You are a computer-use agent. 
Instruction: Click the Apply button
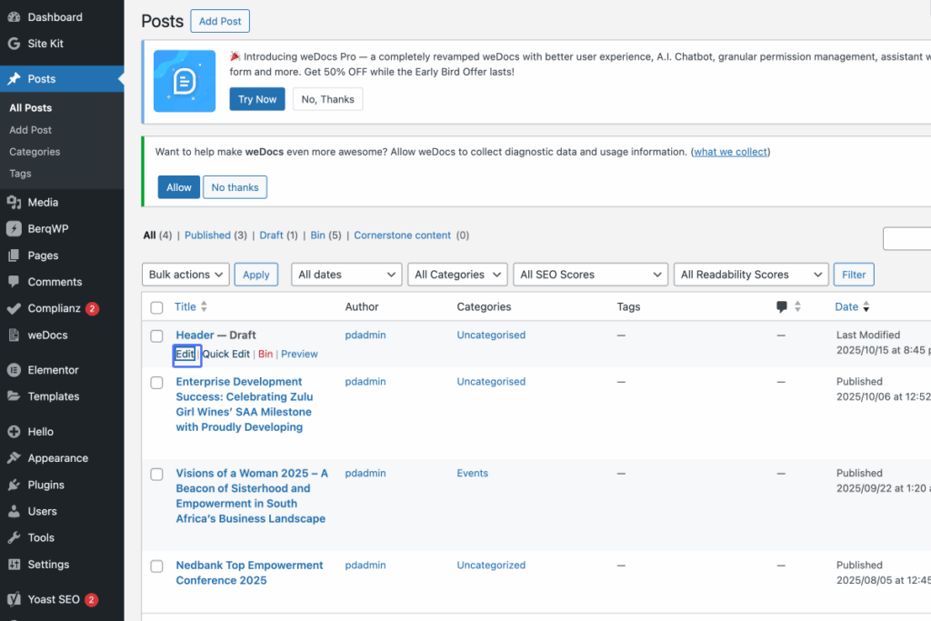(x=255, y=275)
